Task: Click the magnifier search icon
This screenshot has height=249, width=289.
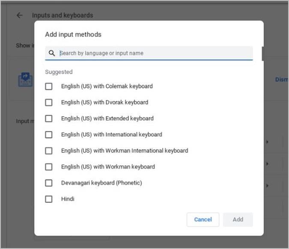Action: (52, 53)
